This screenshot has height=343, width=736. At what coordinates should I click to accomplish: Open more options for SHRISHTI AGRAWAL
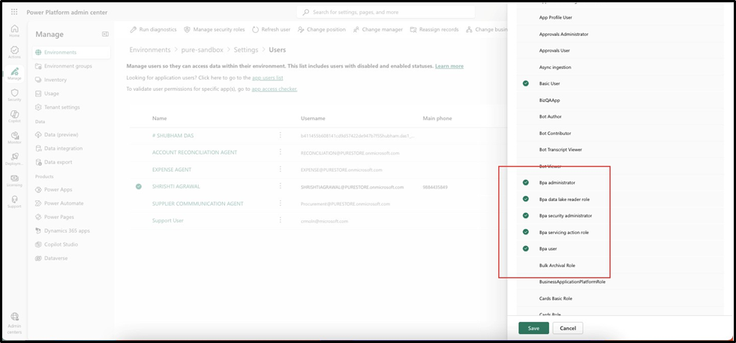pos(281,187)
